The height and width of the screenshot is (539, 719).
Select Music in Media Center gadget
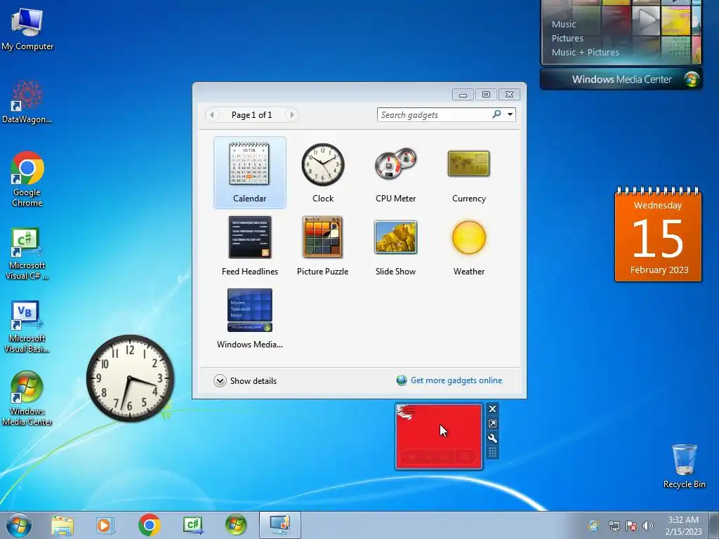point(564,25)
